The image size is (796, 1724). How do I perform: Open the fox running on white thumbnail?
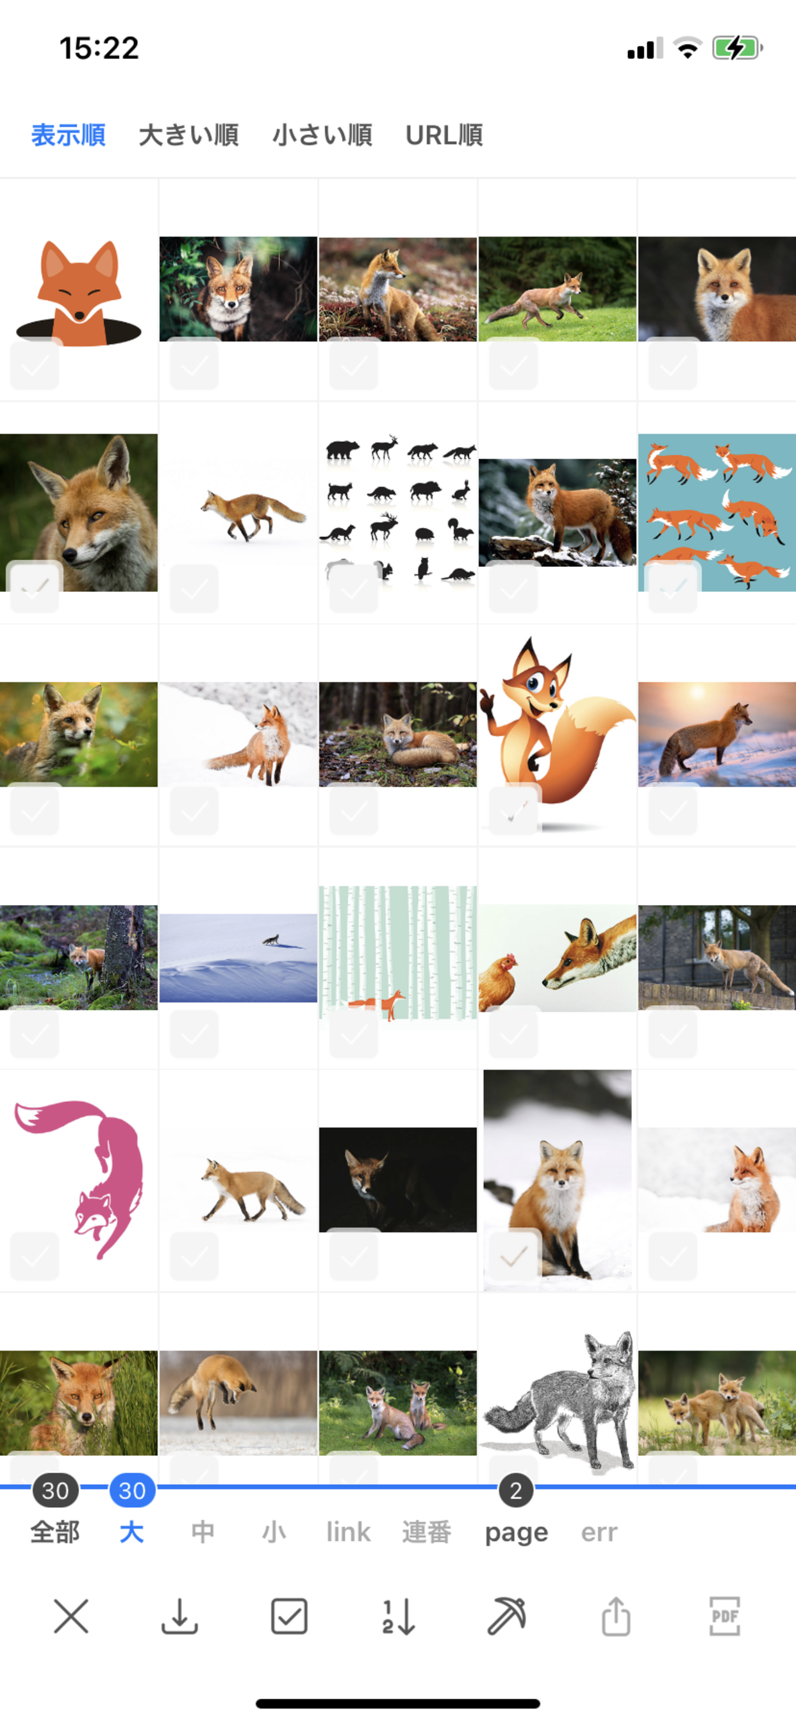[x=238, y=512]
